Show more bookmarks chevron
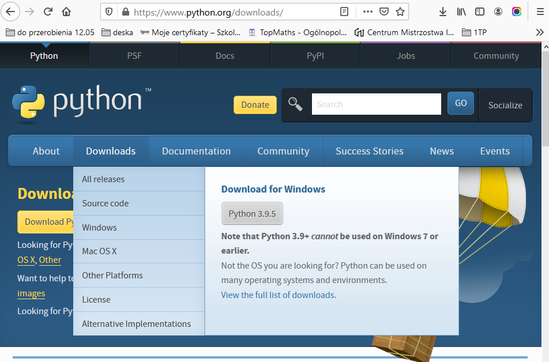 point(540,32)
